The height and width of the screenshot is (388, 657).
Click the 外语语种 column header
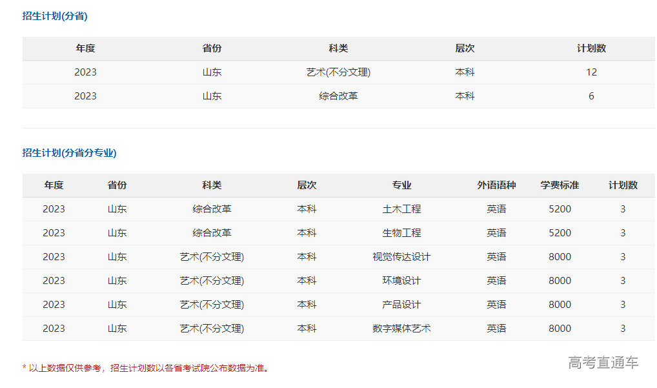coord(497,185)
